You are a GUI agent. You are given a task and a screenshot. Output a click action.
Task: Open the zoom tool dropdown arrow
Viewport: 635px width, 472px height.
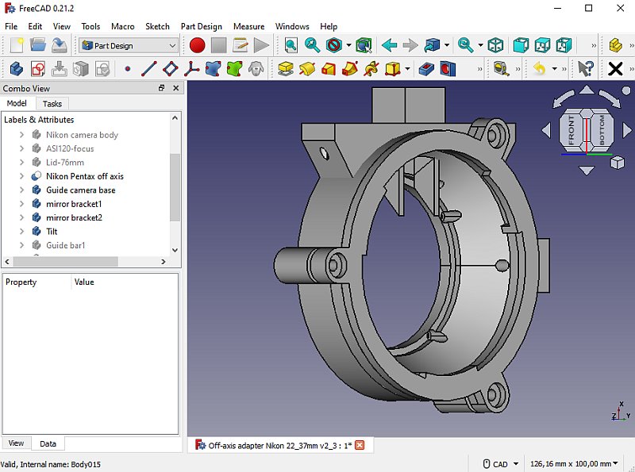[480, 45]
